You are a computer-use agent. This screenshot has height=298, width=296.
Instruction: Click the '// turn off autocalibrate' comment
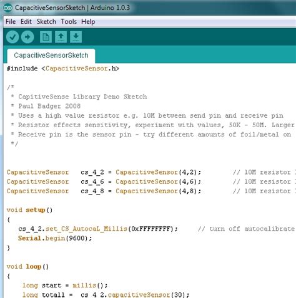[246, 229]
